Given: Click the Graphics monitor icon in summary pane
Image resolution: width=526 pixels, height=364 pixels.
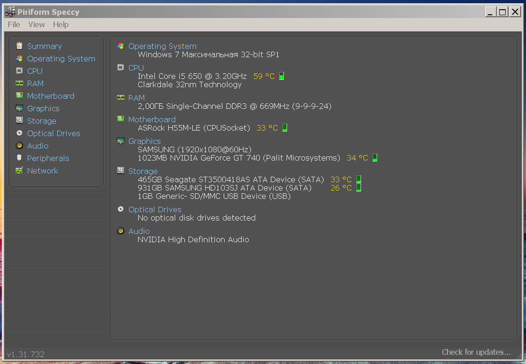Looking at the screenshot, I should point(121,141).
